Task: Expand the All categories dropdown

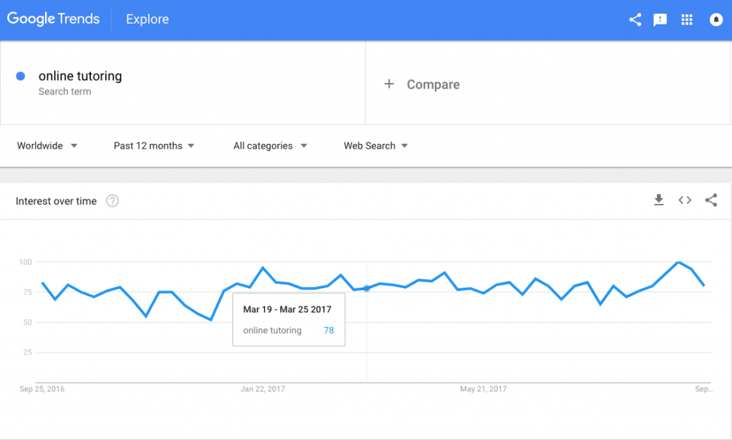Action: pyautogui.click(x=270, y=146)
